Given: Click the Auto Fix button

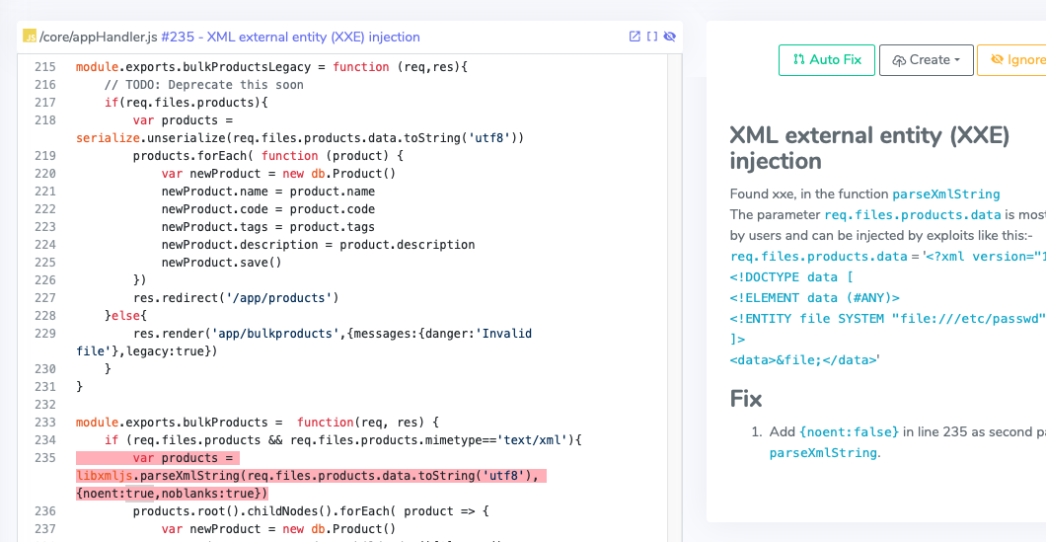Looking at the screenshot, I should (x=827, y=60).
